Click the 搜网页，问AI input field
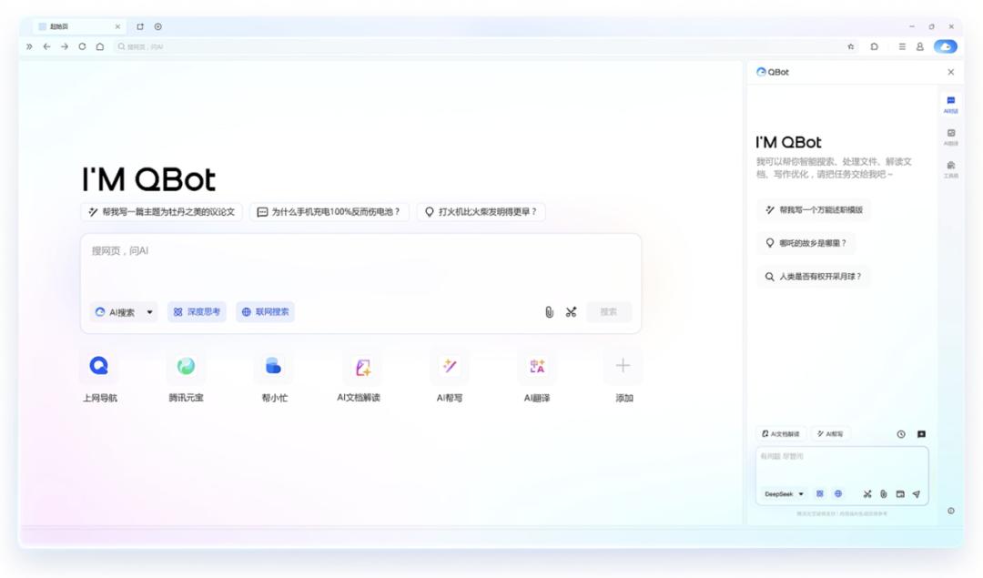This screenshot has width=983, height=578. coord(273,250)
